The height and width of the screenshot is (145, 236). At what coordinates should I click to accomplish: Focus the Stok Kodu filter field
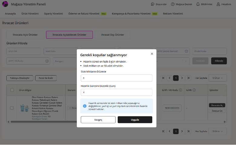61,51
